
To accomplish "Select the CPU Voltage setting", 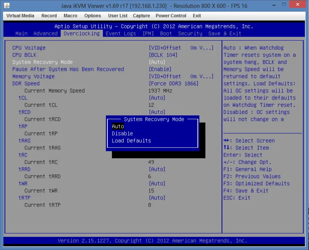I will coord(29,48).
